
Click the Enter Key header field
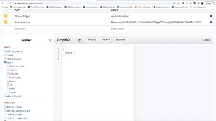(x=55, y=29)
